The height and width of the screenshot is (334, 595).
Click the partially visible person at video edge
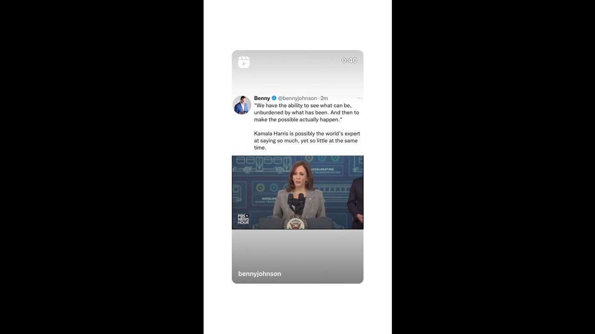(x=356, y=202)
